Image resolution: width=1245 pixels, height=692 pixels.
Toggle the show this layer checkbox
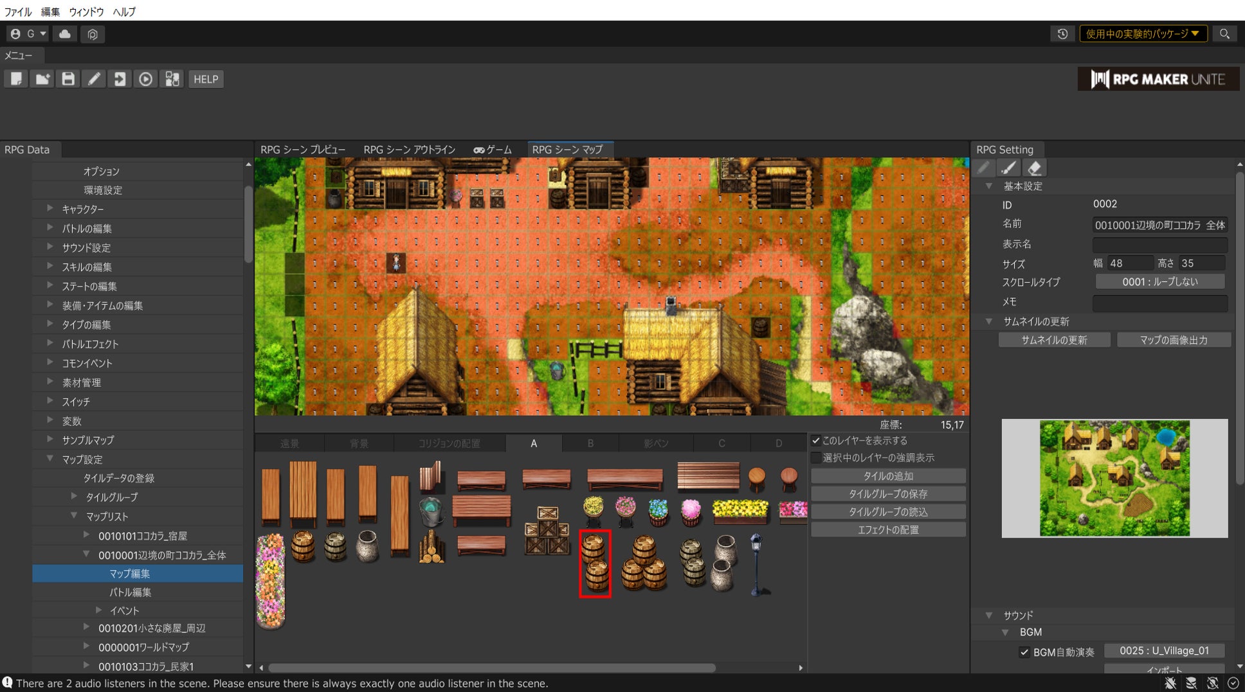(816, 441)
